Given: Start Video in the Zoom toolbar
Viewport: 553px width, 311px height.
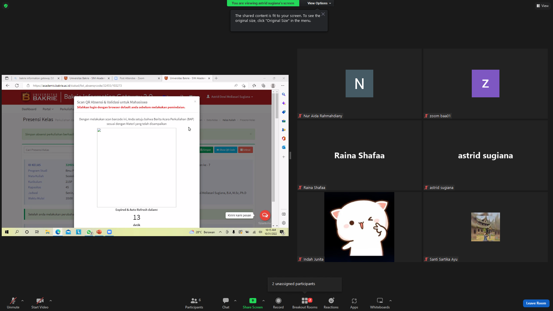Looking at the screenshot, I should tap(40, 303).
